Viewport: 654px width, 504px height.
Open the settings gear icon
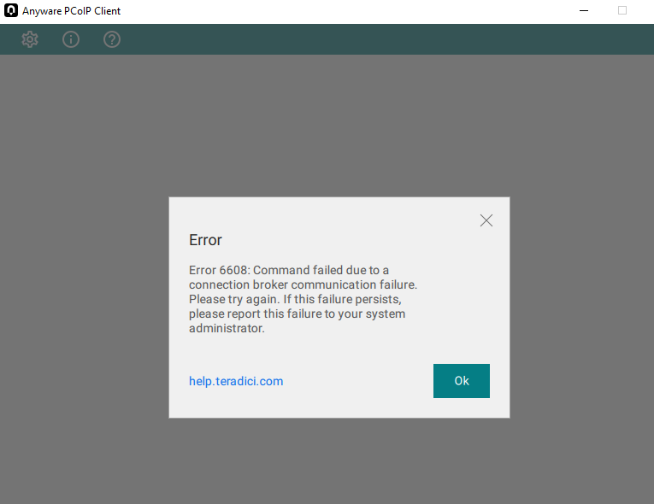[x=30, y=39]
